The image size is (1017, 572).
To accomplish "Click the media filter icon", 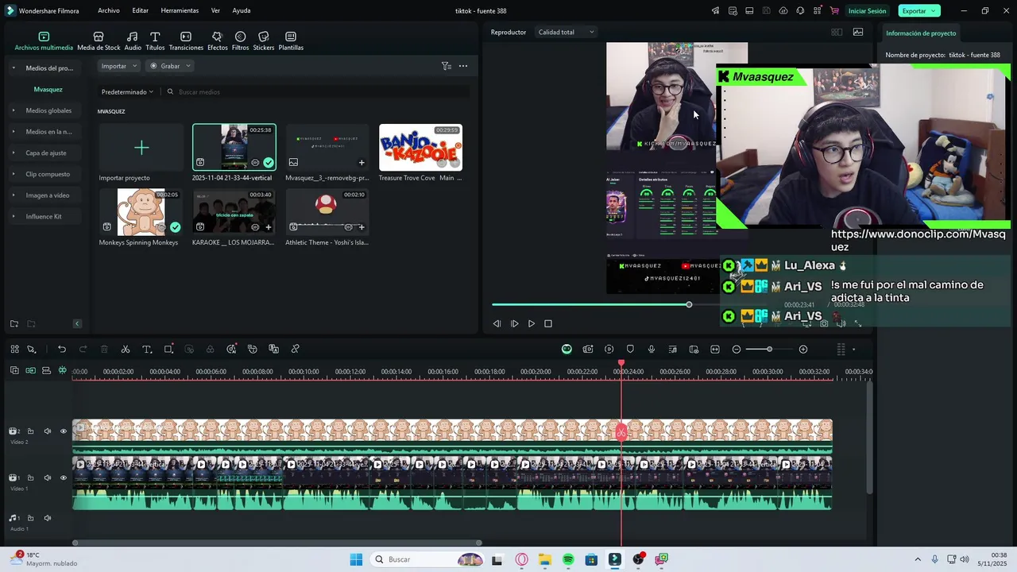I will (x=446, y=66).
